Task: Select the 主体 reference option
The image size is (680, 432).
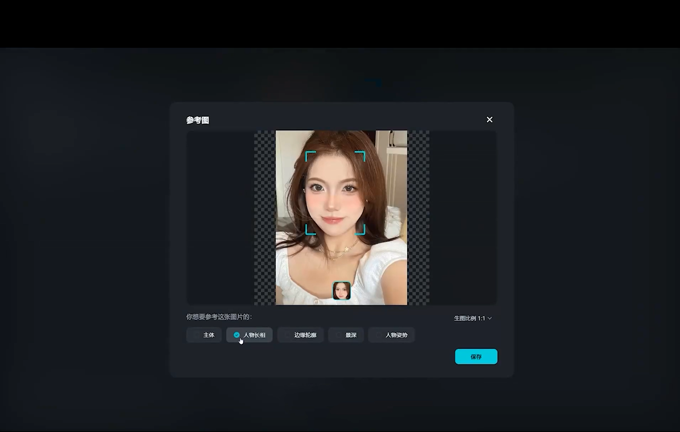Action: 204,335
